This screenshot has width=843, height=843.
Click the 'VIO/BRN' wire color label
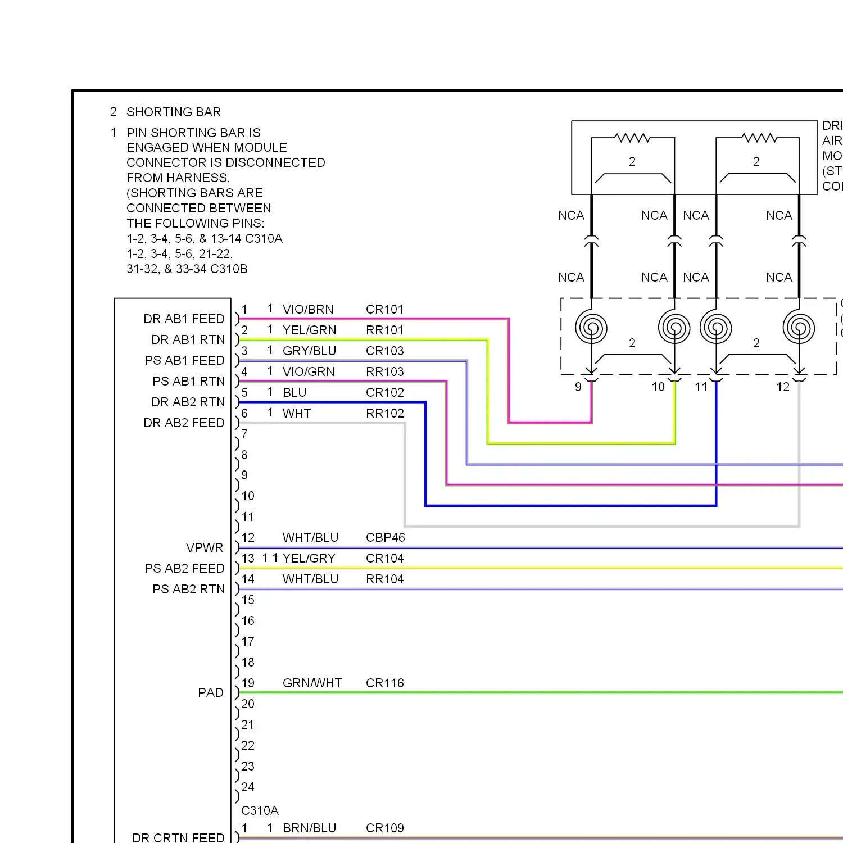(x=308, y=309)
